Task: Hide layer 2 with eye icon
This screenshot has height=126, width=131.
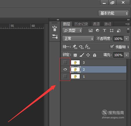Action: point(65,69)
